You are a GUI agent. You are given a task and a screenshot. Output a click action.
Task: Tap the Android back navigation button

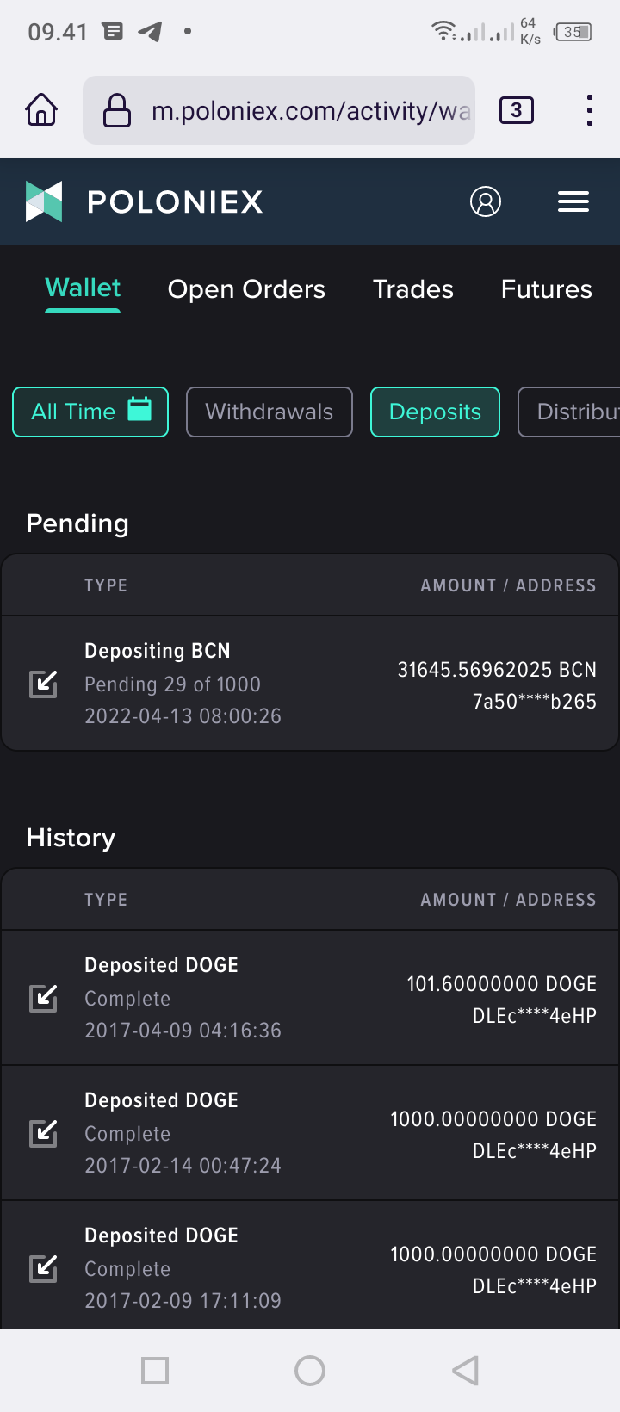point(465,1371)
